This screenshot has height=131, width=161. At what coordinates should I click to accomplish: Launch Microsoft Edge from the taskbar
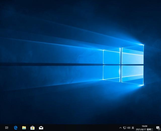(x=15, y=128)
